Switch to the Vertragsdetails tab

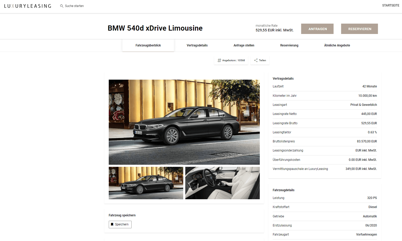coord(197,45)
